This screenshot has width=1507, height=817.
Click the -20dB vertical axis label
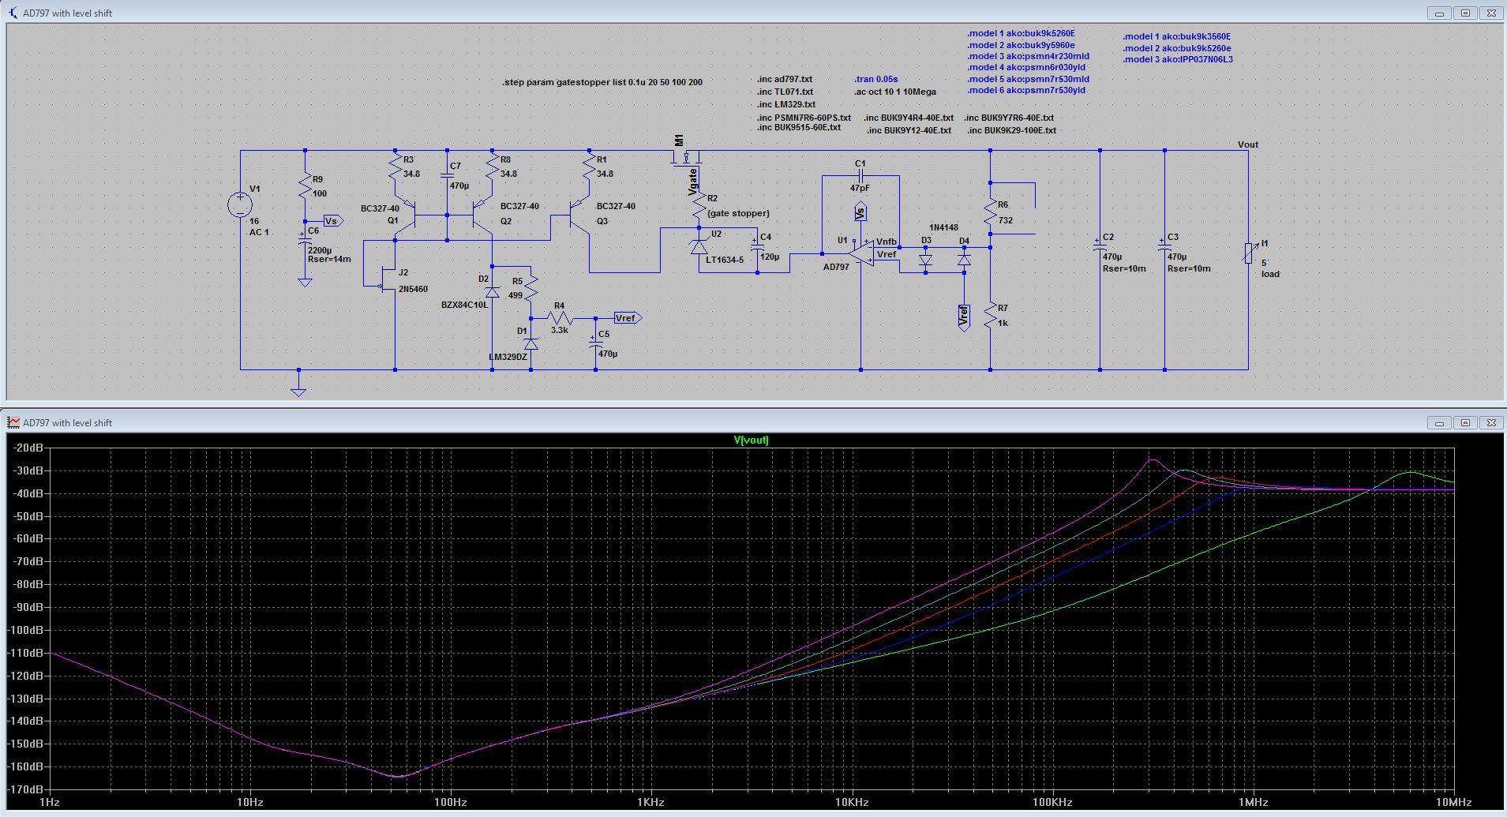(x=28, y=448)
